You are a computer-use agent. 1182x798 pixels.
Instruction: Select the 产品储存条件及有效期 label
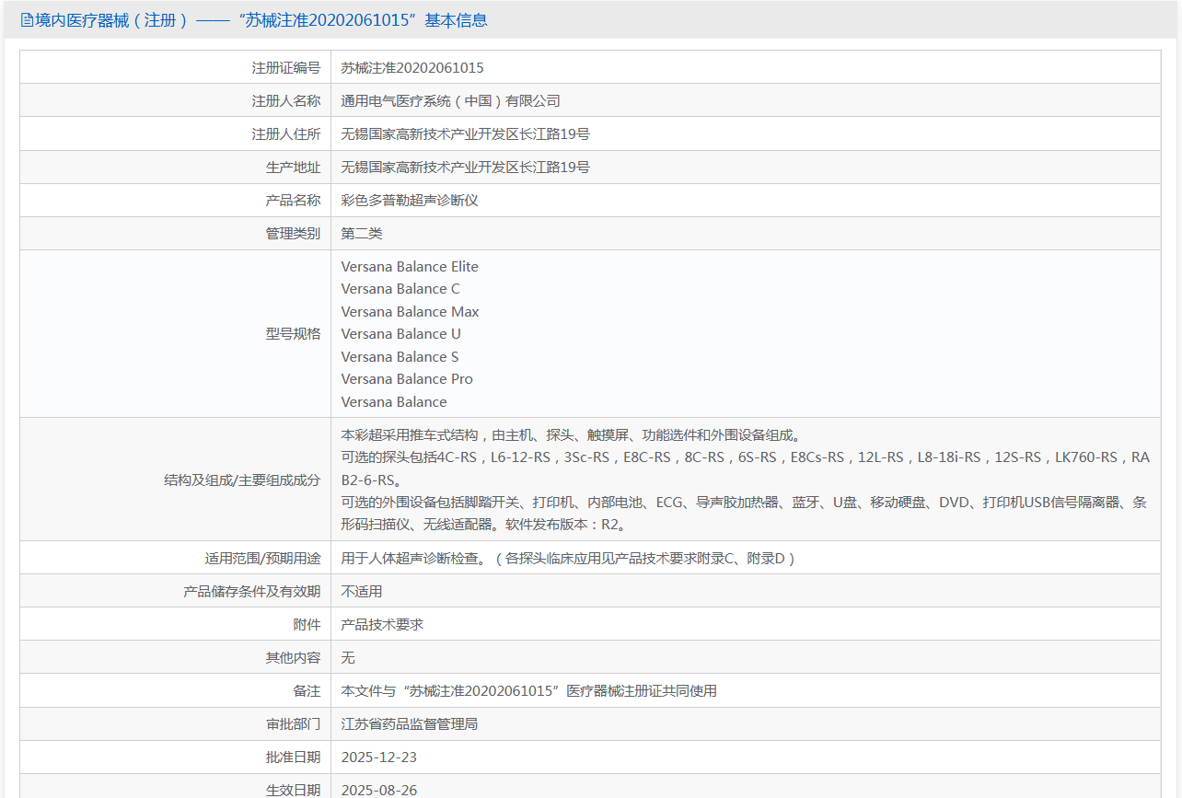(x=252, y=591)
